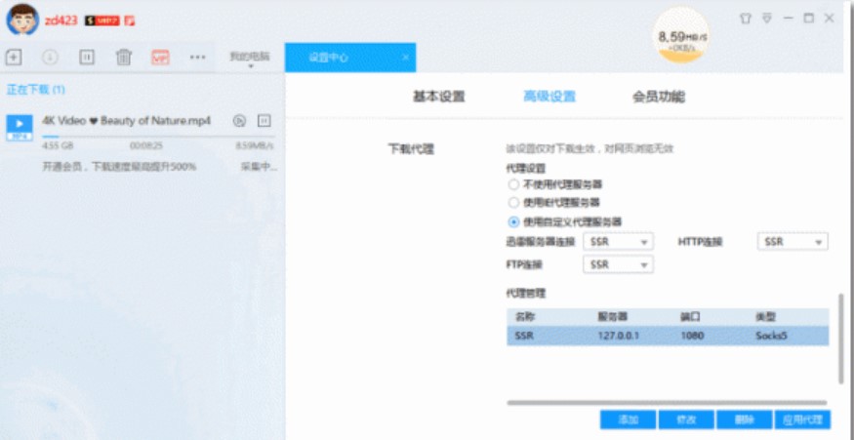The height and width of the screenshot is (440, 854).
Task: Pause the 4K Video download task
Action: coord(264,121)
